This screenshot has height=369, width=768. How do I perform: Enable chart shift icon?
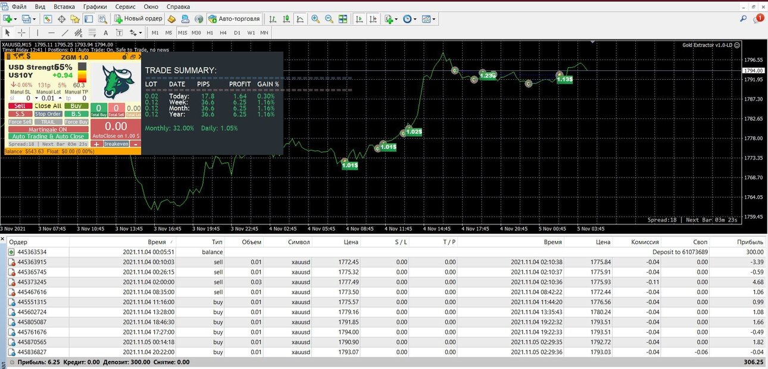click(373, 19)
